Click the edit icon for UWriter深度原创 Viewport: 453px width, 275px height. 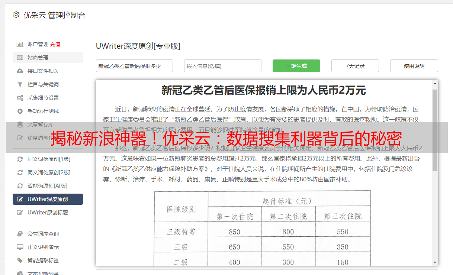[x=20, y=199]
